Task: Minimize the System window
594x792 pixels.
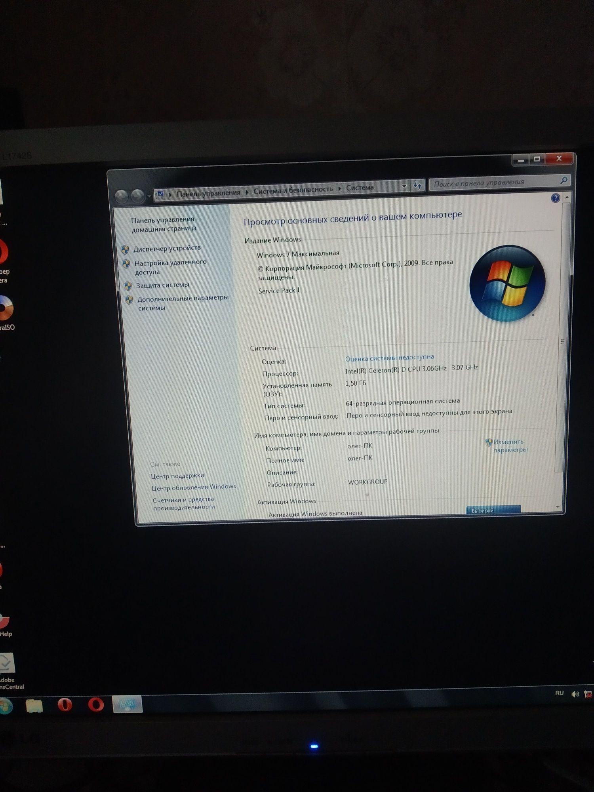Action: (x=521, y=160)
